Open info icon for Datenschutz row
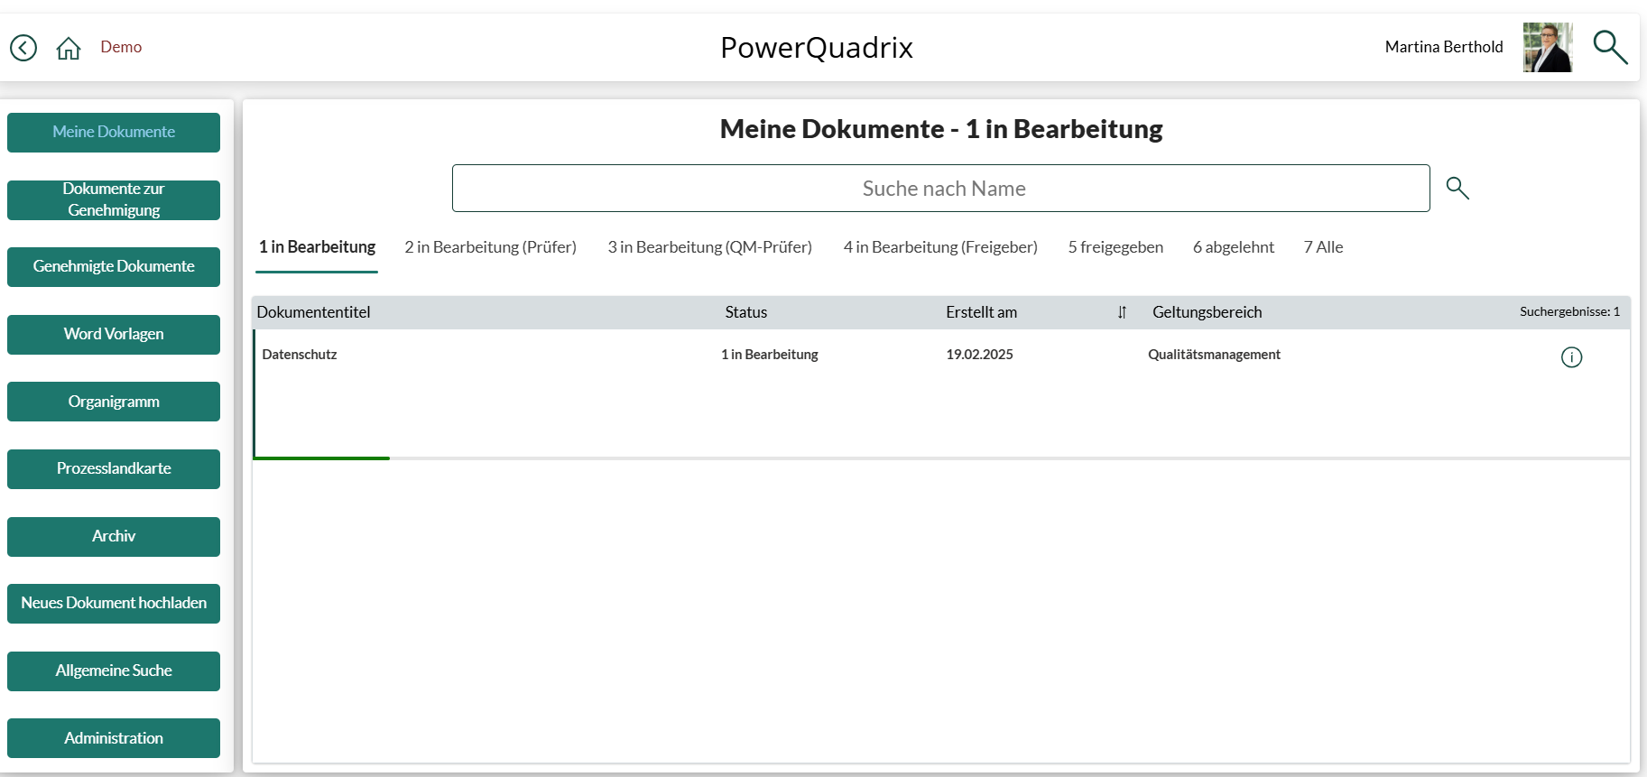The image size is (1647, 777). coord(1571,357)
